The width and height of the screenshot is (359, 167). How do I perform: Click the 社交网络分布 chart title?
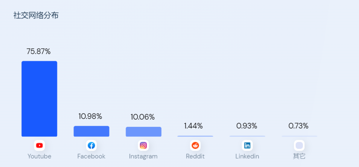click(x=36, y=15)
